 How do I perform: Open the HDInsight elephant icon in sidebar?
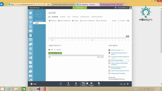(x=30, y=44)
